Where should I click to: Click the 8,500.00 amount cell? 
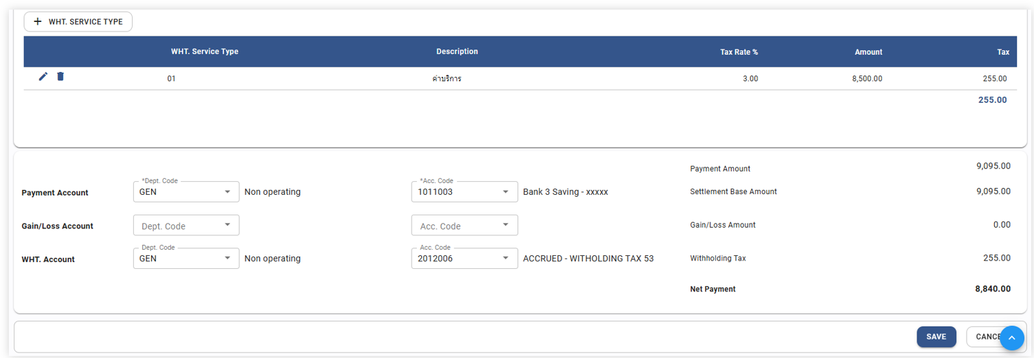pyautogui.click(x=867, y=79)
